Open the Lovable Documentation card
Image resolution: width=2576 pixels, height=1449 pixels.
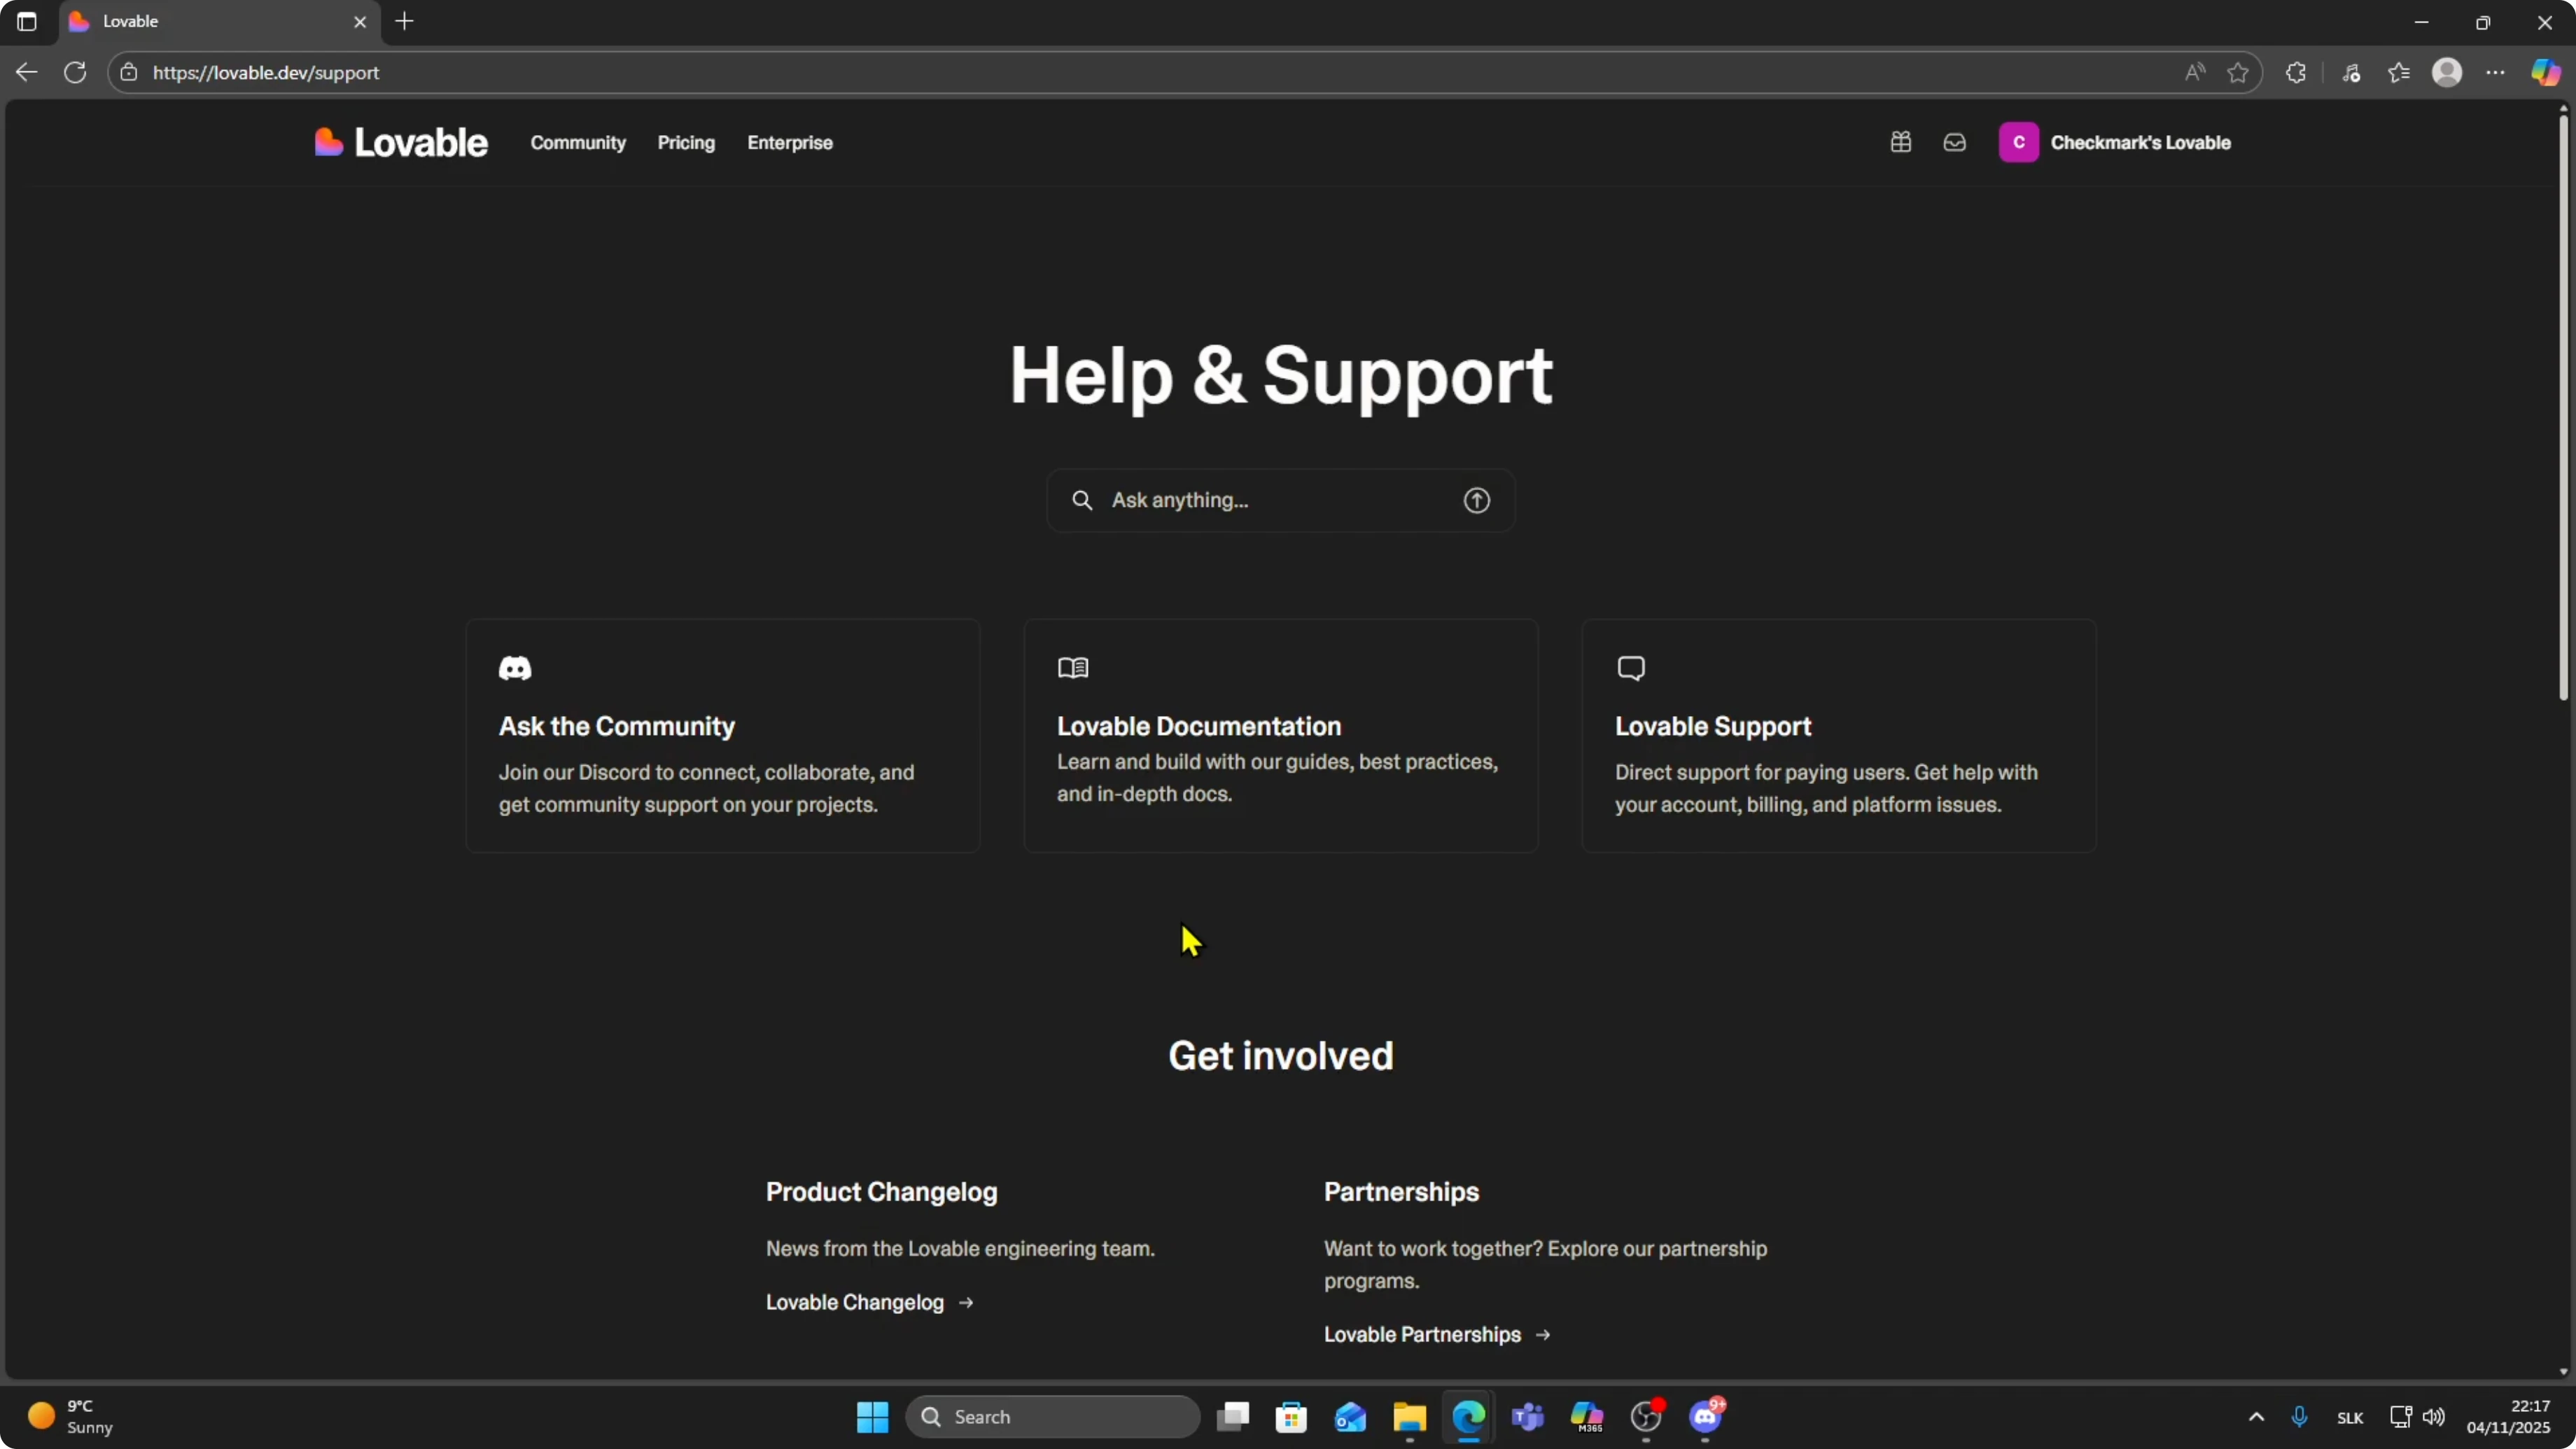(1280, 736)
